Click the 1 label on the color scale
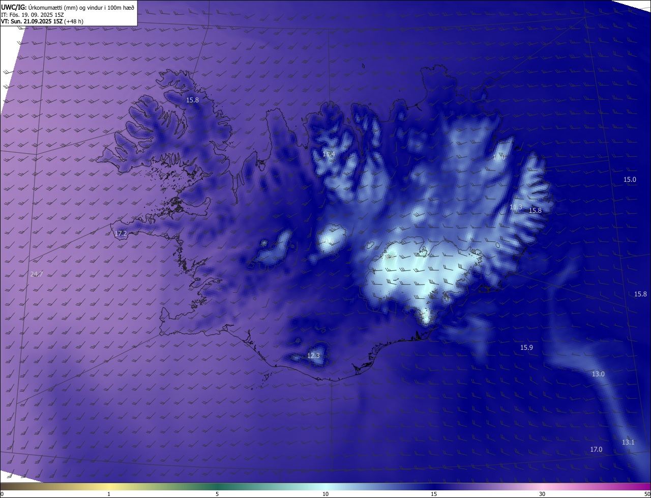 point(109,494)
